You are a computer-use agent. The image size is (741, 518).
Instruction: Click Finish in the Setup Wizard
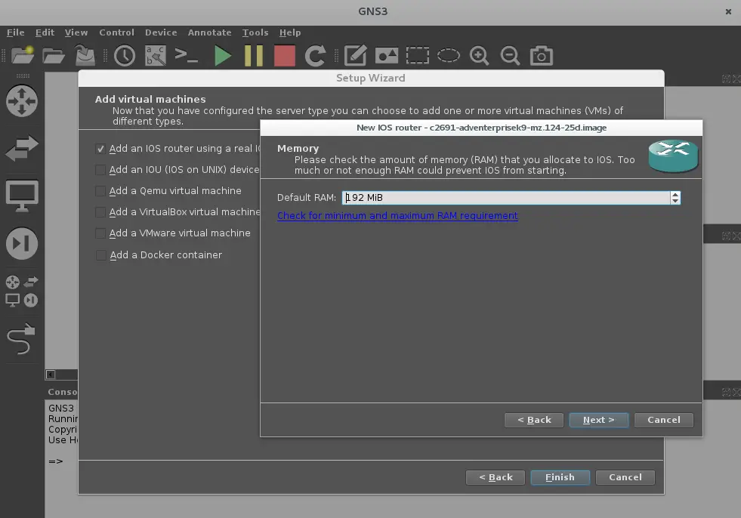click(x=560, y=477)
